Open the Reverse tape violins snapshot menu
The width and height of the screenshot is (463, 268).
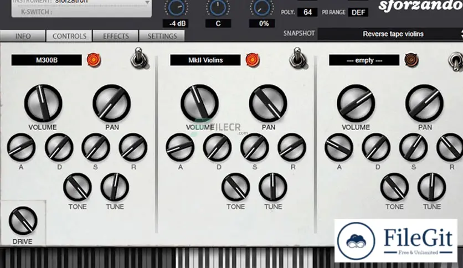tap(390, 34)
